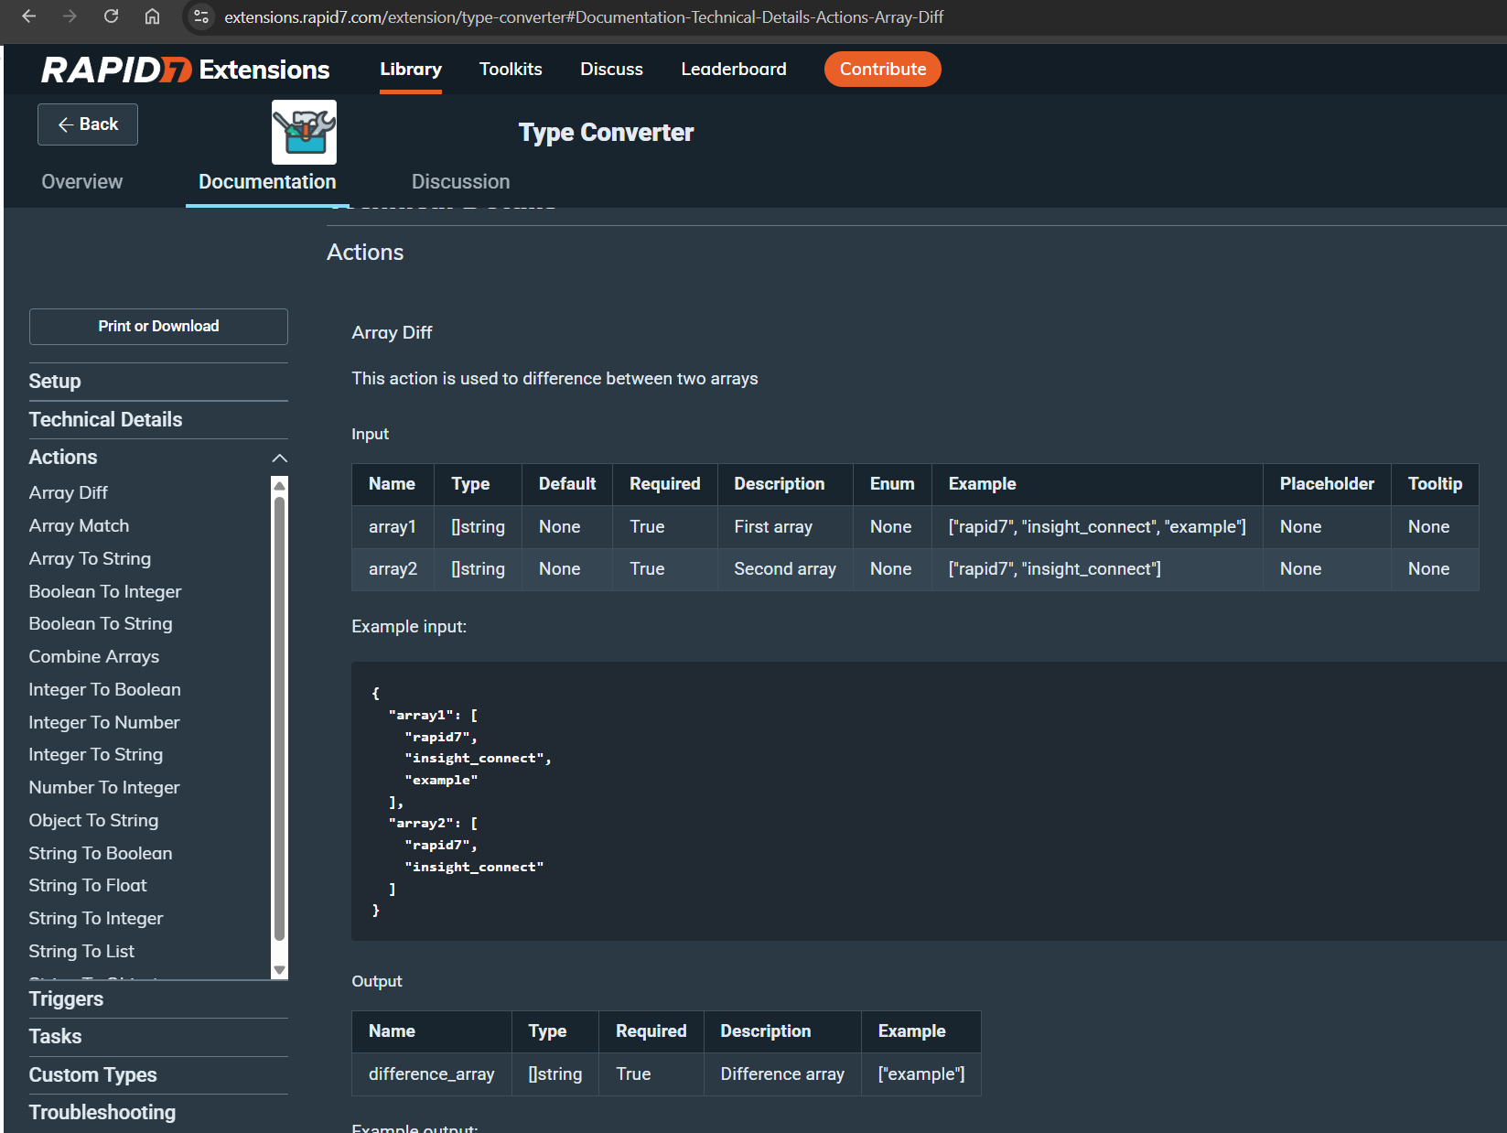Click the sidebar scrollbar down arrow
Image resolution: width=1507 pixels, height=1133 pixels.
click(280, 970)
